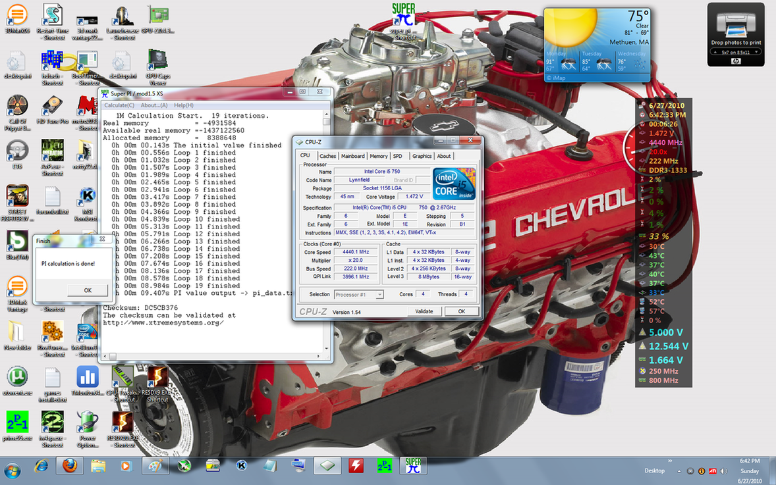Click the Desktop toolbar label on taskbar
Viewport: 776px width, 485px height.
[x=654, y=471]
